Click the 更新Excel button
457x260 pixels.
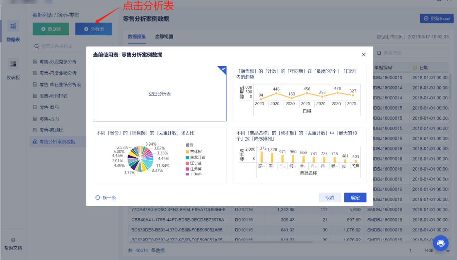[x=437, y=18]
